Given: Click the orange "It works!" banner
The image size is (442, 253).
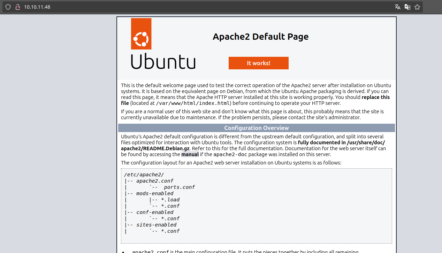Looking at the screenshot, I should pyautogui.click(x=259, y=63).
